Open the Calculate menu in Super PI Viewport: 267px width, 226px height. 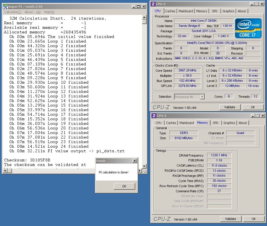[x=13, y=12]
